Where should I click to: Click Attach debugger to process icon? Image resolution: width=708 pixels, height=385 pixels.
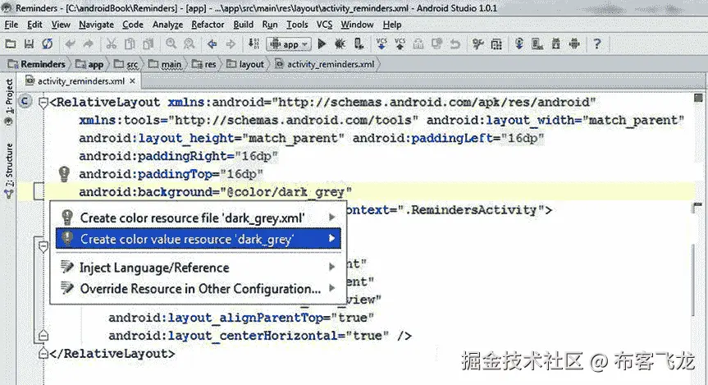(x=359, y=44)
